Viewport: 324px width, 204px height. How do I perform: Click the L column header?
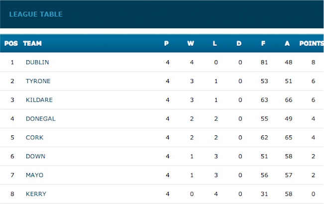215,43
